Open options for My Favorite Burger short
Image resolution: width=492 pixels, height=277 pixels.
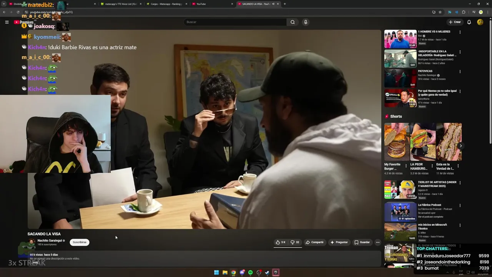point(406,166)
